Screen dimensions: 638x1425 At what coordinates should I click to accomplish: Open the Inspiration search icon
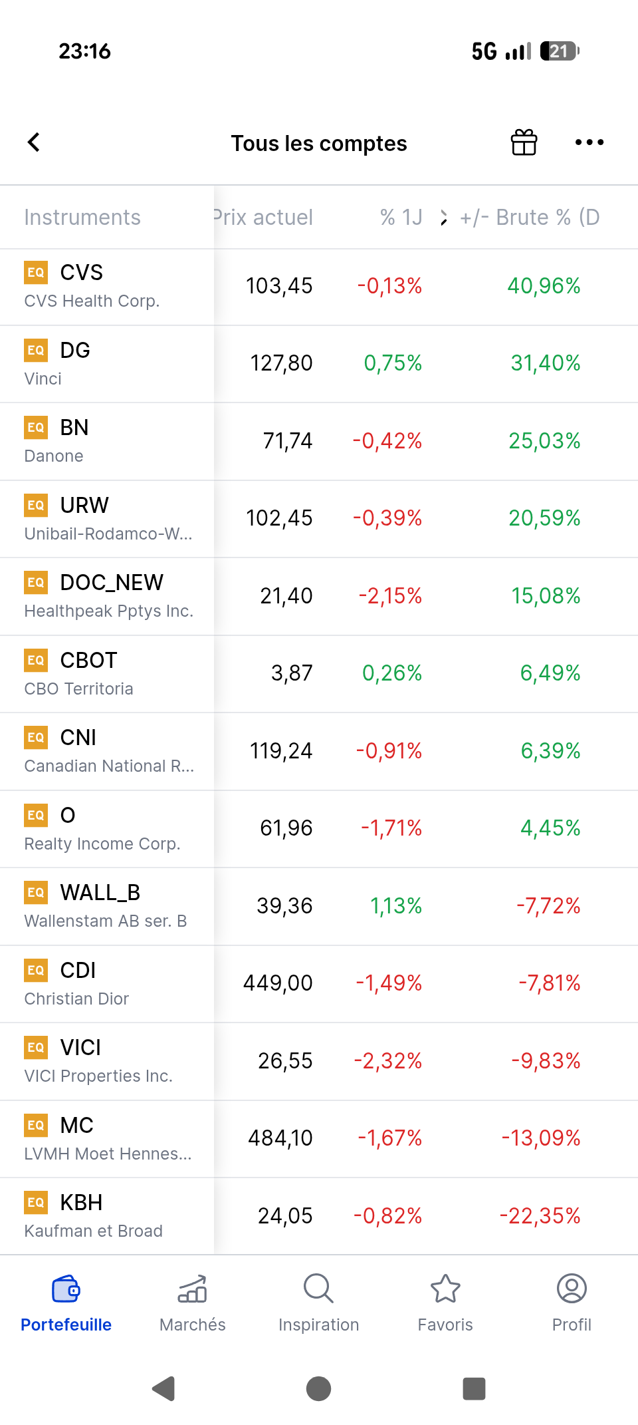319,1289
